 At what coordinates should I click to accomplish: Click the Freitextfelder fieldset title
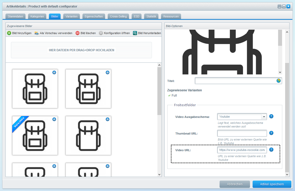[x=185, y=105]
